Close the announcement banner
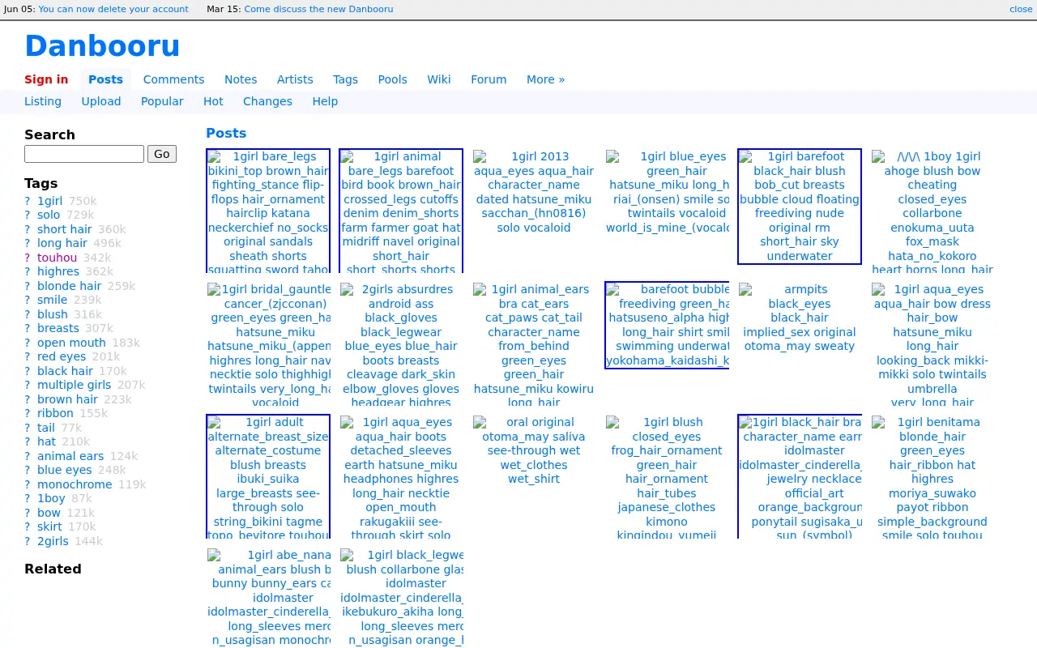 1021,9
